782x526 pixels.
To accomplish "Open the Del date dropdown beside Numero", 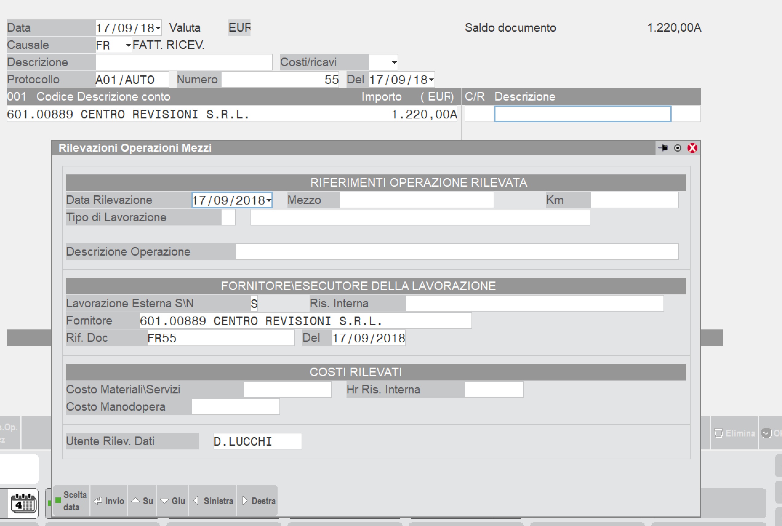I will [x=431, y=80].
